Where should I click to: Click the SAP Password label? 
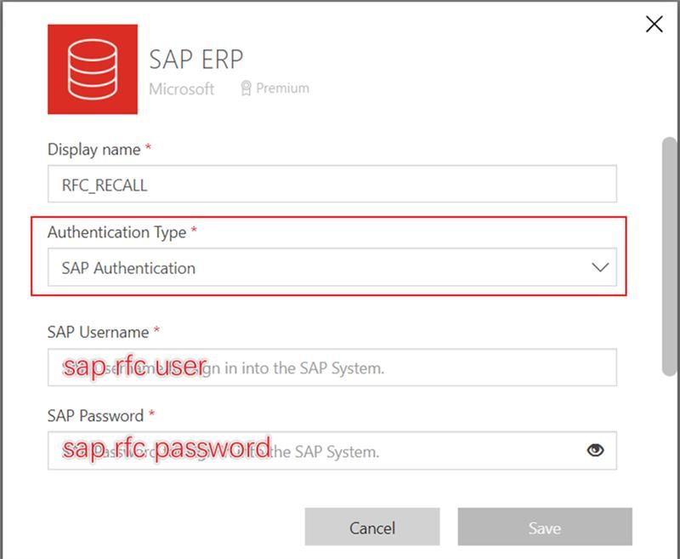click(96, 416)
